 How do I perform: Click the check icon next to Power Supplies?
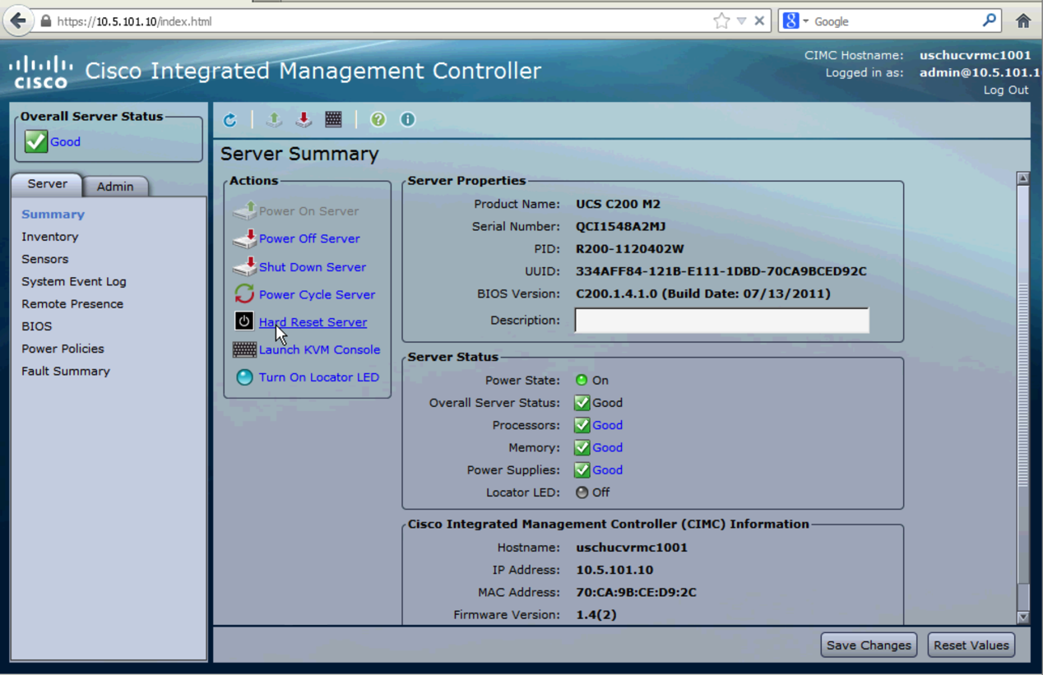(x=582, y=470)
